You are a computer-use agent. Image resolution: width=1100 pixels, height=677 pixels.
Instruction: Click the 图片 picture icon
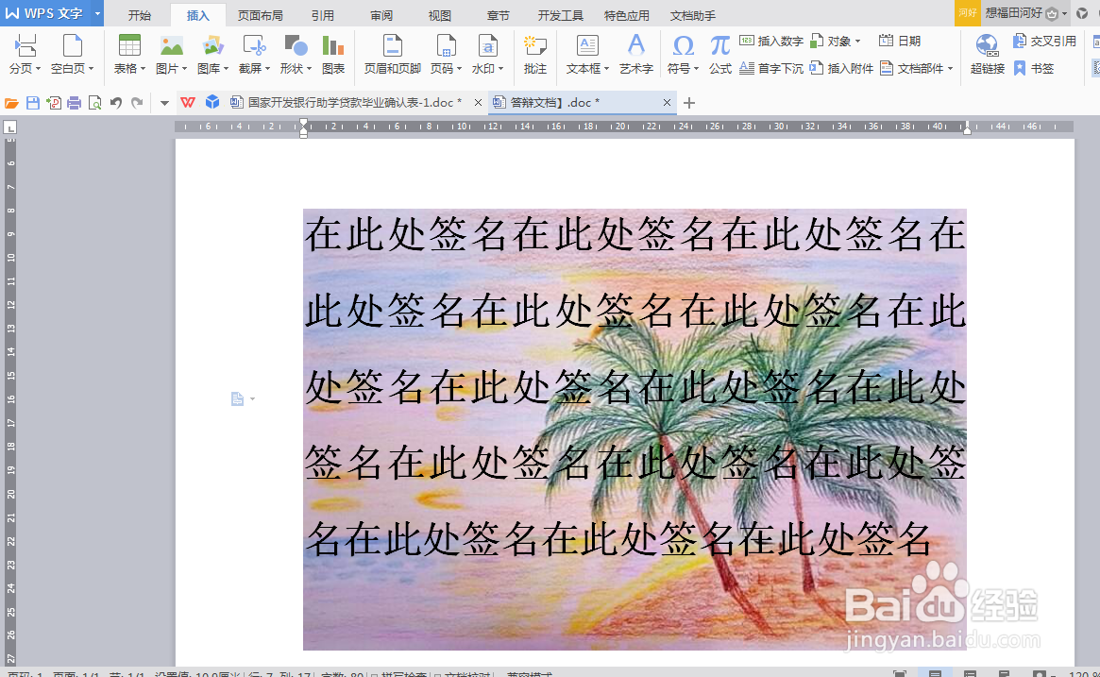point(171,46)
